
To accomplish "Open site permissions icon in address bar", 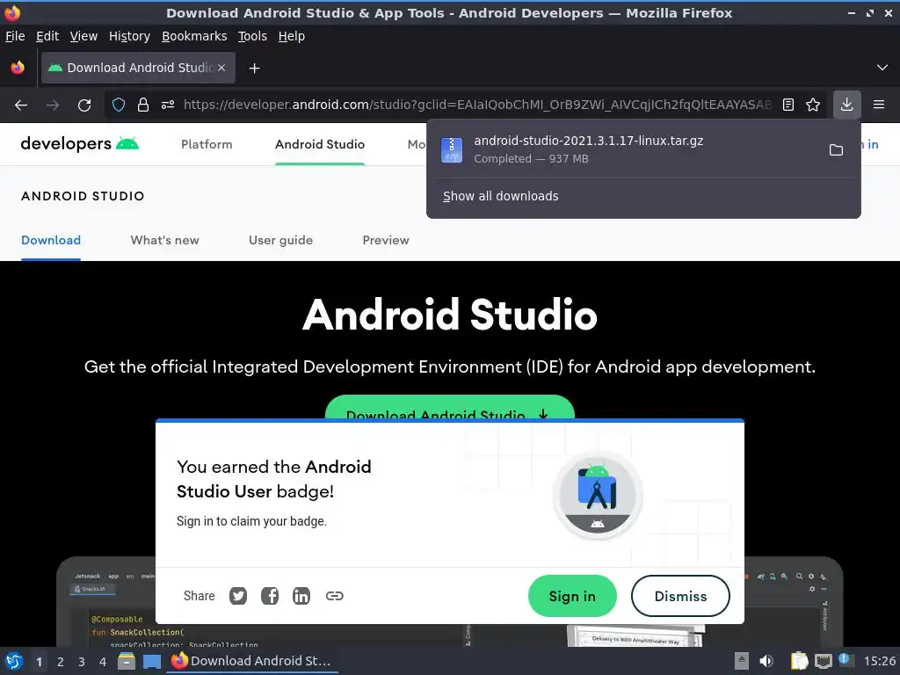I will tap(168, 105).
